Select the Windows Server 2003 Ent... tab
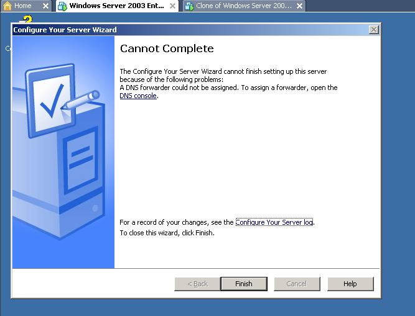 click(116, 6)
